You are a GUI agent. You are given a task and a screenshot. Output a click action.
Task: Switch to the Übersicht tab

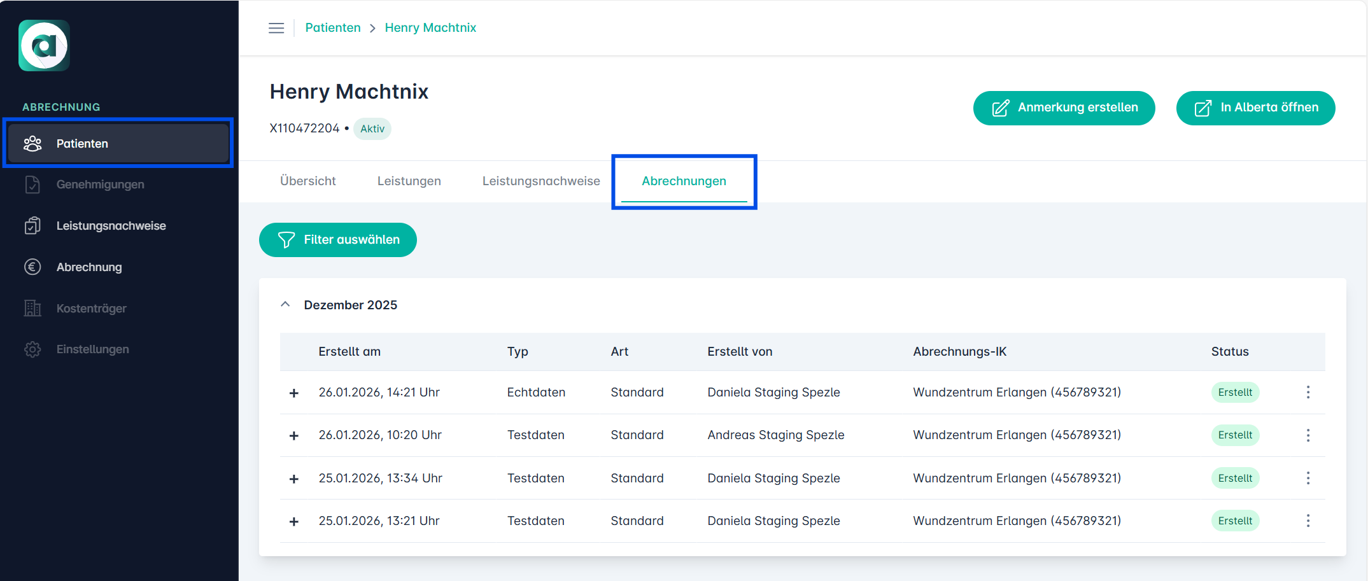[307, 181]
